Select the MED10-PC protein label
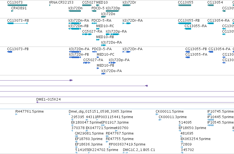Viewport: 234px width, 154px height. 106,55
